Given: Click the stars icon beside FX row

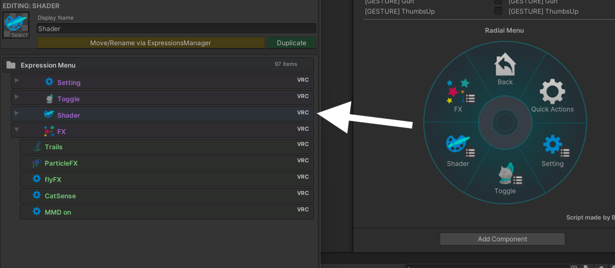Looking at the screenshot, I should point(49,131).
